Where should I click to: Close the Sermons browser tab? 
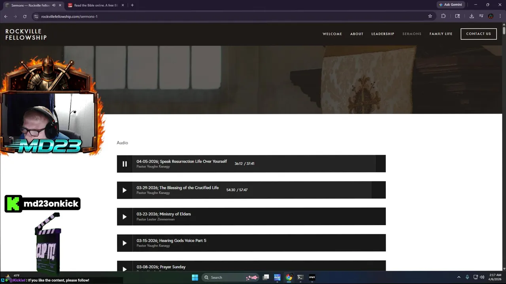click(60, 5)
